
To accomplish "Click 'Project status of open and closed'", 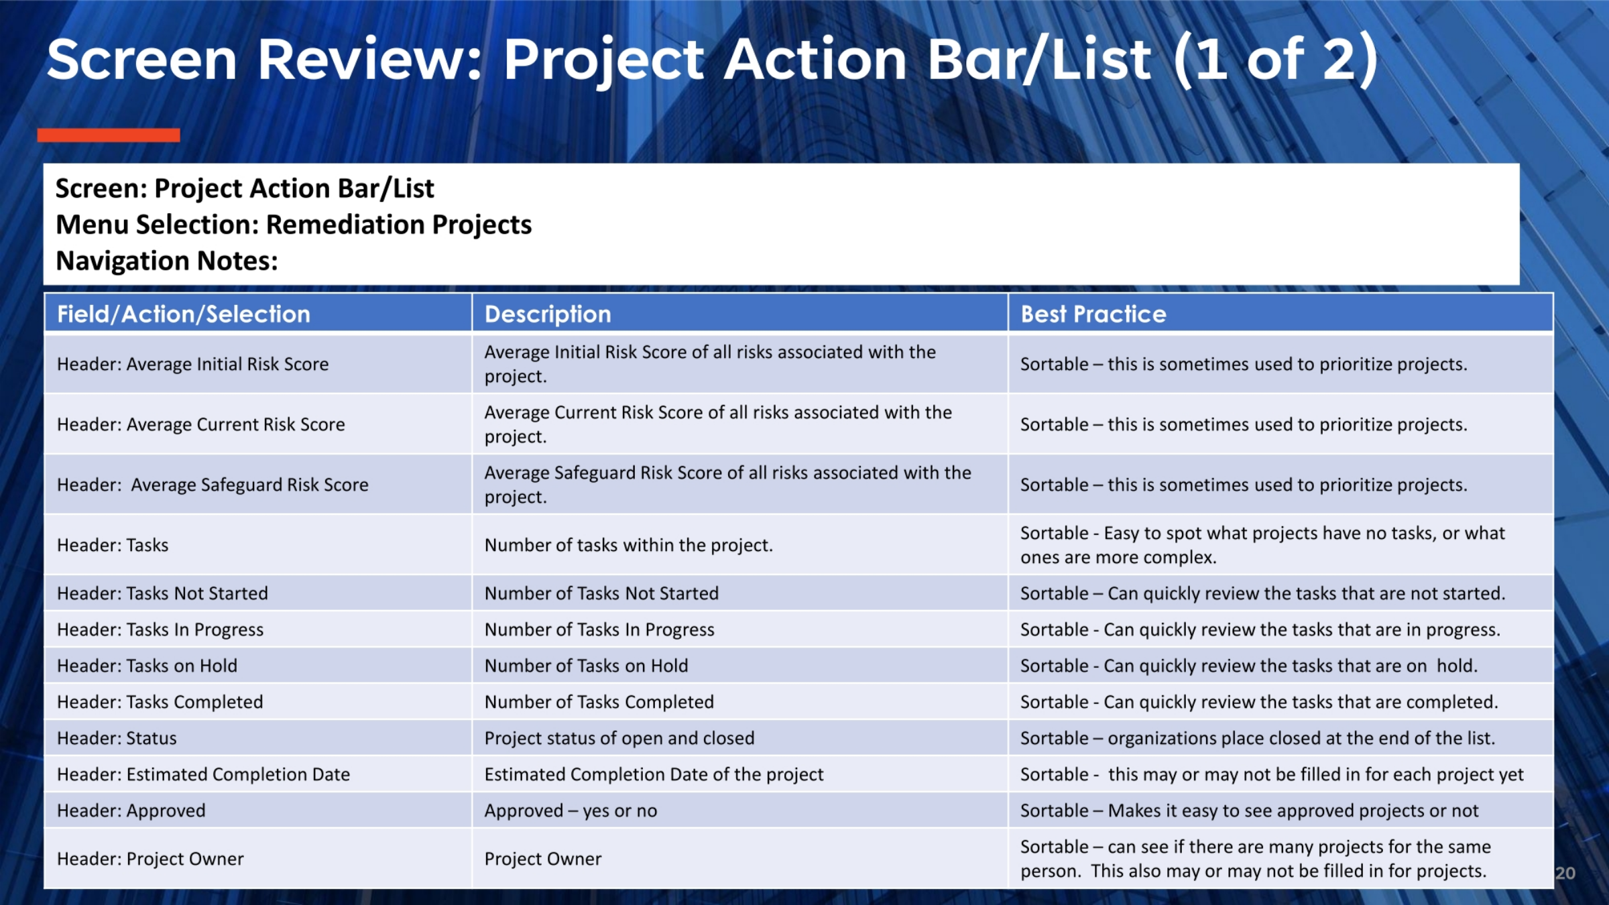I will tap(619, 738).
